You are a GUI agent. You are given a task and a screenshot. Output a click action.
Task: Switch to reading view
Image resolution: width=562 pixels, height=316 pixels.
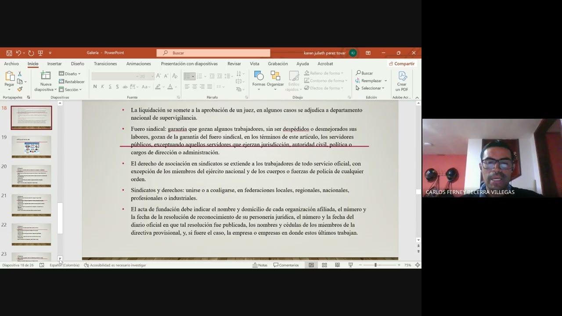337,265
